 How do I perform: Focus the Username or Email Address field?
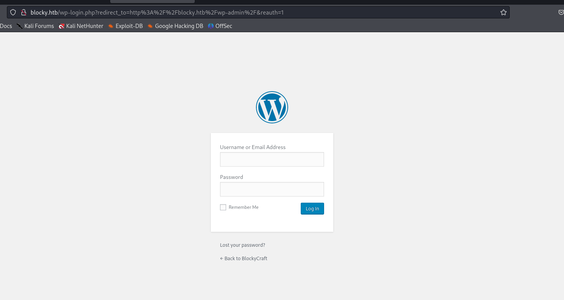pyautogui.click(x=272, y=159)
